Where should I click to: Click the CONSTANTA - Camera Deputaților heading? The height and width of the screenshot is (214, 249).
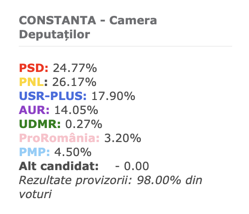pos(88,28)
